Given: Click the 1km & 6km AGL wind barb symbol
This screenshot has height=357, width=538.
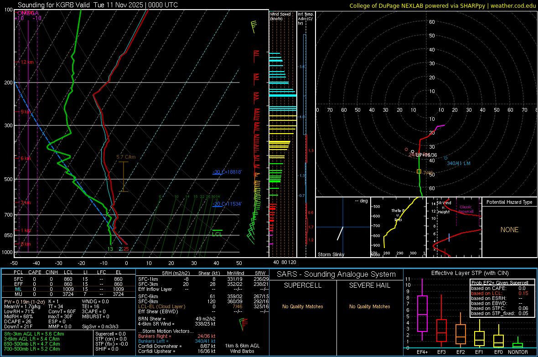Looking at the screenshot, I should (243, 324).
